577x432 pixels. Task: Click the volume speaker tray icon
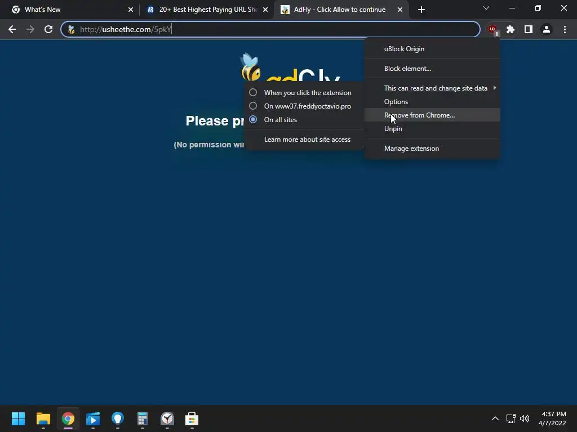(525, 418)
